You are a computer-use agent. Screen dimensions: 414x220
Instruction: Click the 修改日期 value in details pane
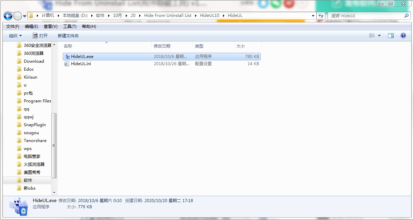(x=100, y=200)
